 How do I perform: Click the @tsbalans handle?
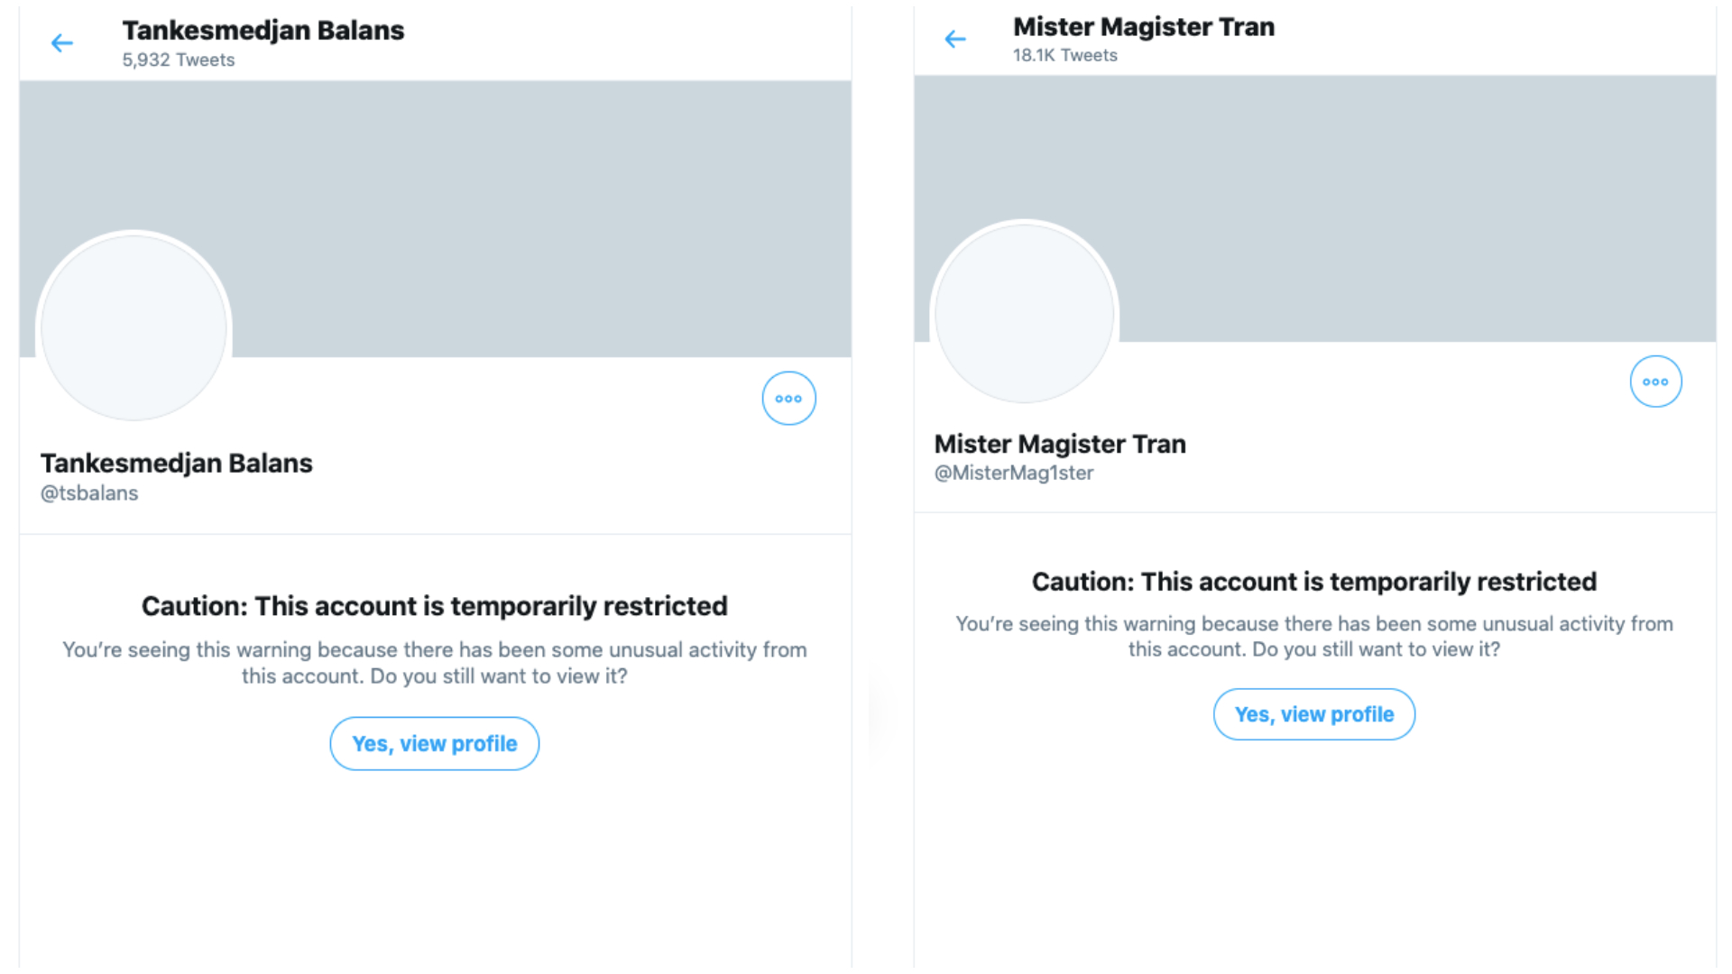[x=89, y=493]
